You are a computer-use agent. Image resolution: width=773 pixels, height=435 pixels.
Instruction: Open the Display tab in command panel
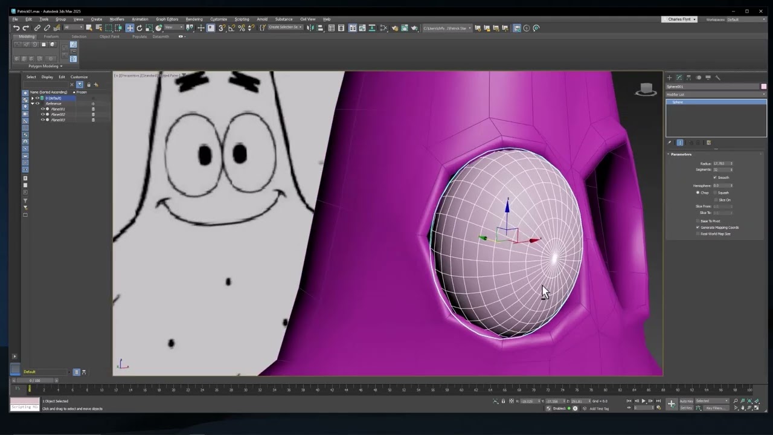click(708, 77)
